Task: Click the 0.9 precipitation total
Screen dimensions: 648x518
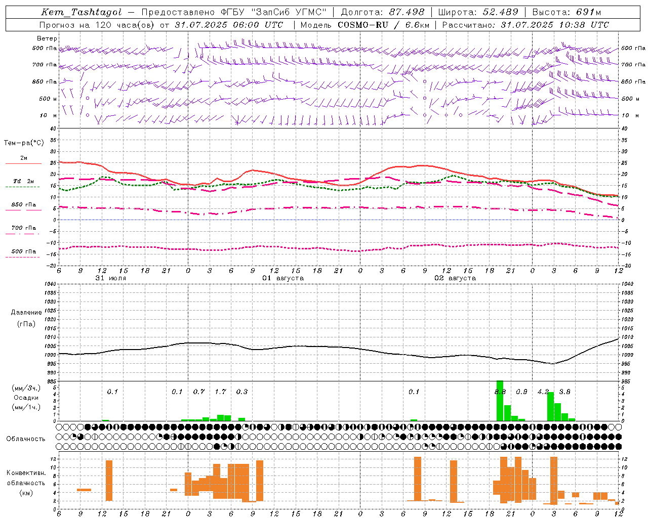Action: pos(521,392)
